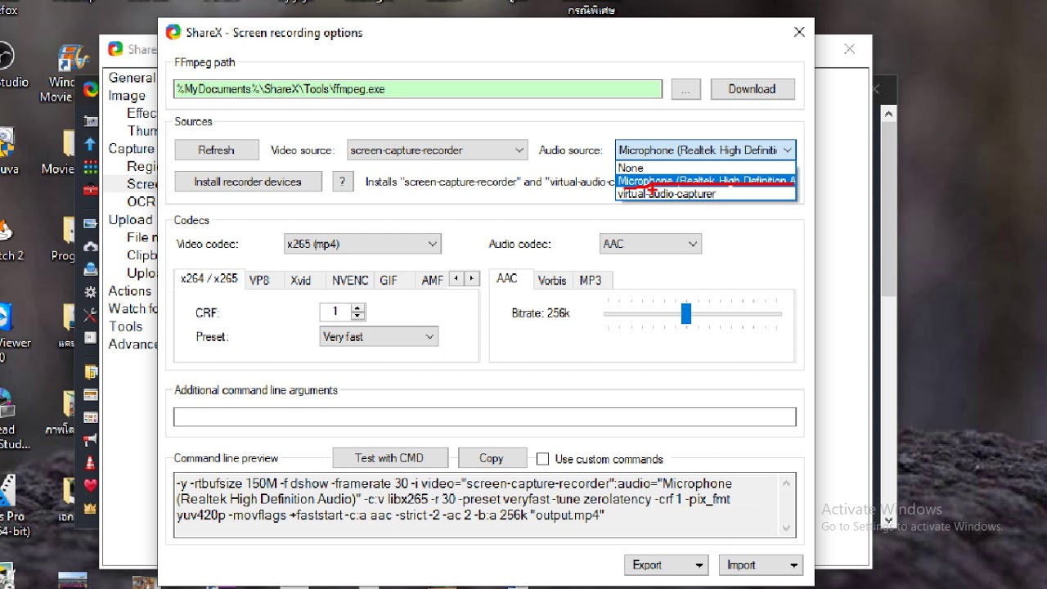Select virtual-audio-capturer audio source option

pyautogui.click(x=705, y=194)
